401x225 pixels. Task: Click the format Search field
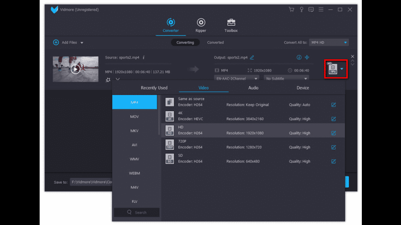(136, 212)
